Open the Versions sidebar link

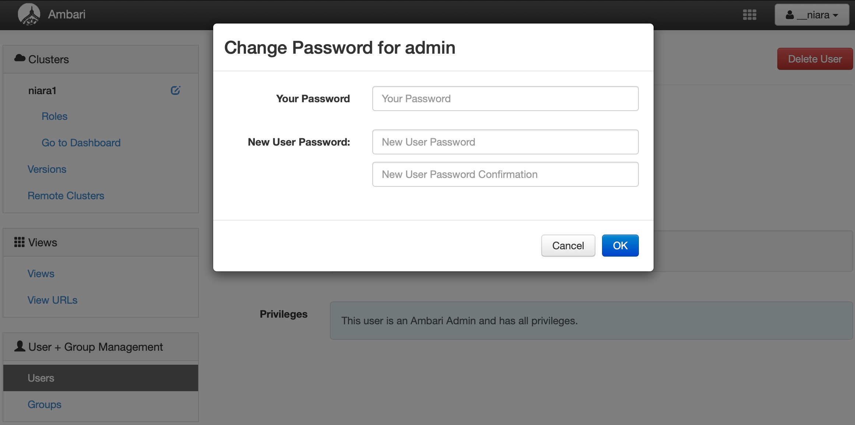point(47,169)
